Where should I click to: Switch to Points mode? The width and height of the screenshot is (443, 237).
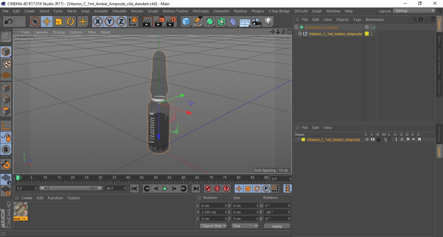click(6, 87)
